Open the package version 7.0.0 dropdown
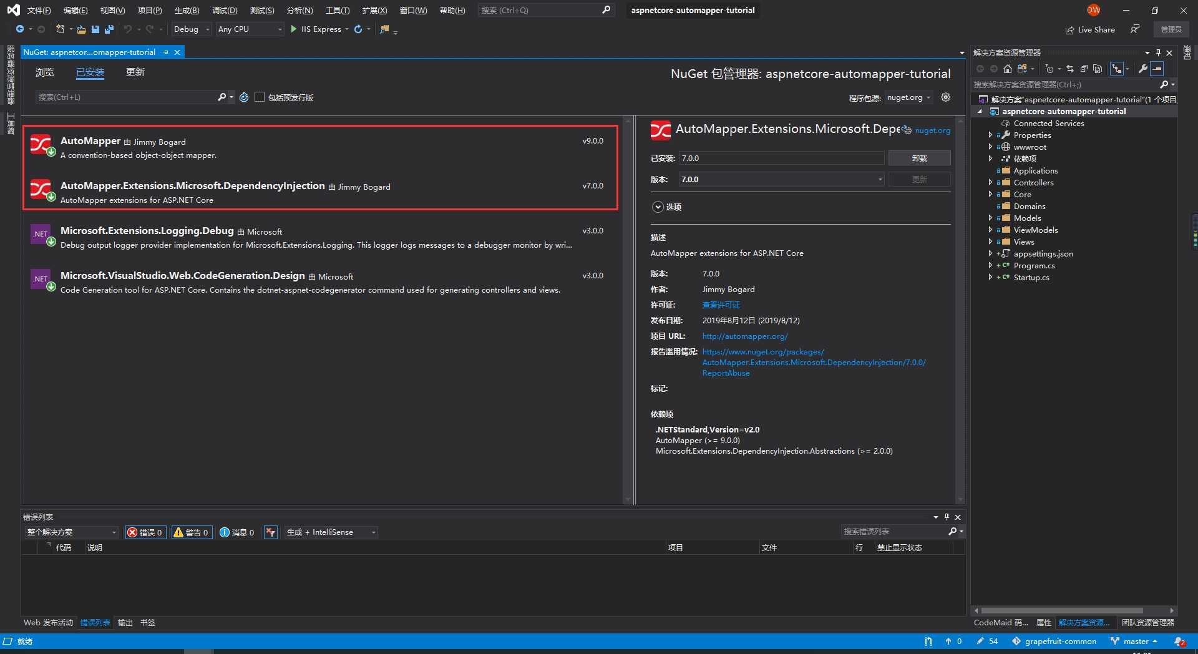1198x654 pixels. pyautogui.click(x=782, y=180)
